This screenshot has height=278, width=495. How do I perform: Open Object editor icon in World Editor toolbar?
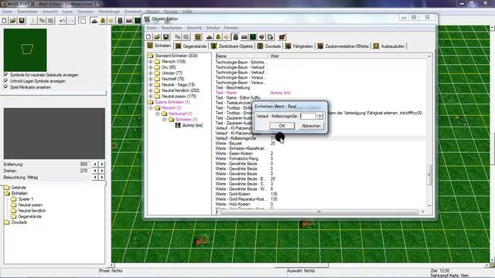121,21
